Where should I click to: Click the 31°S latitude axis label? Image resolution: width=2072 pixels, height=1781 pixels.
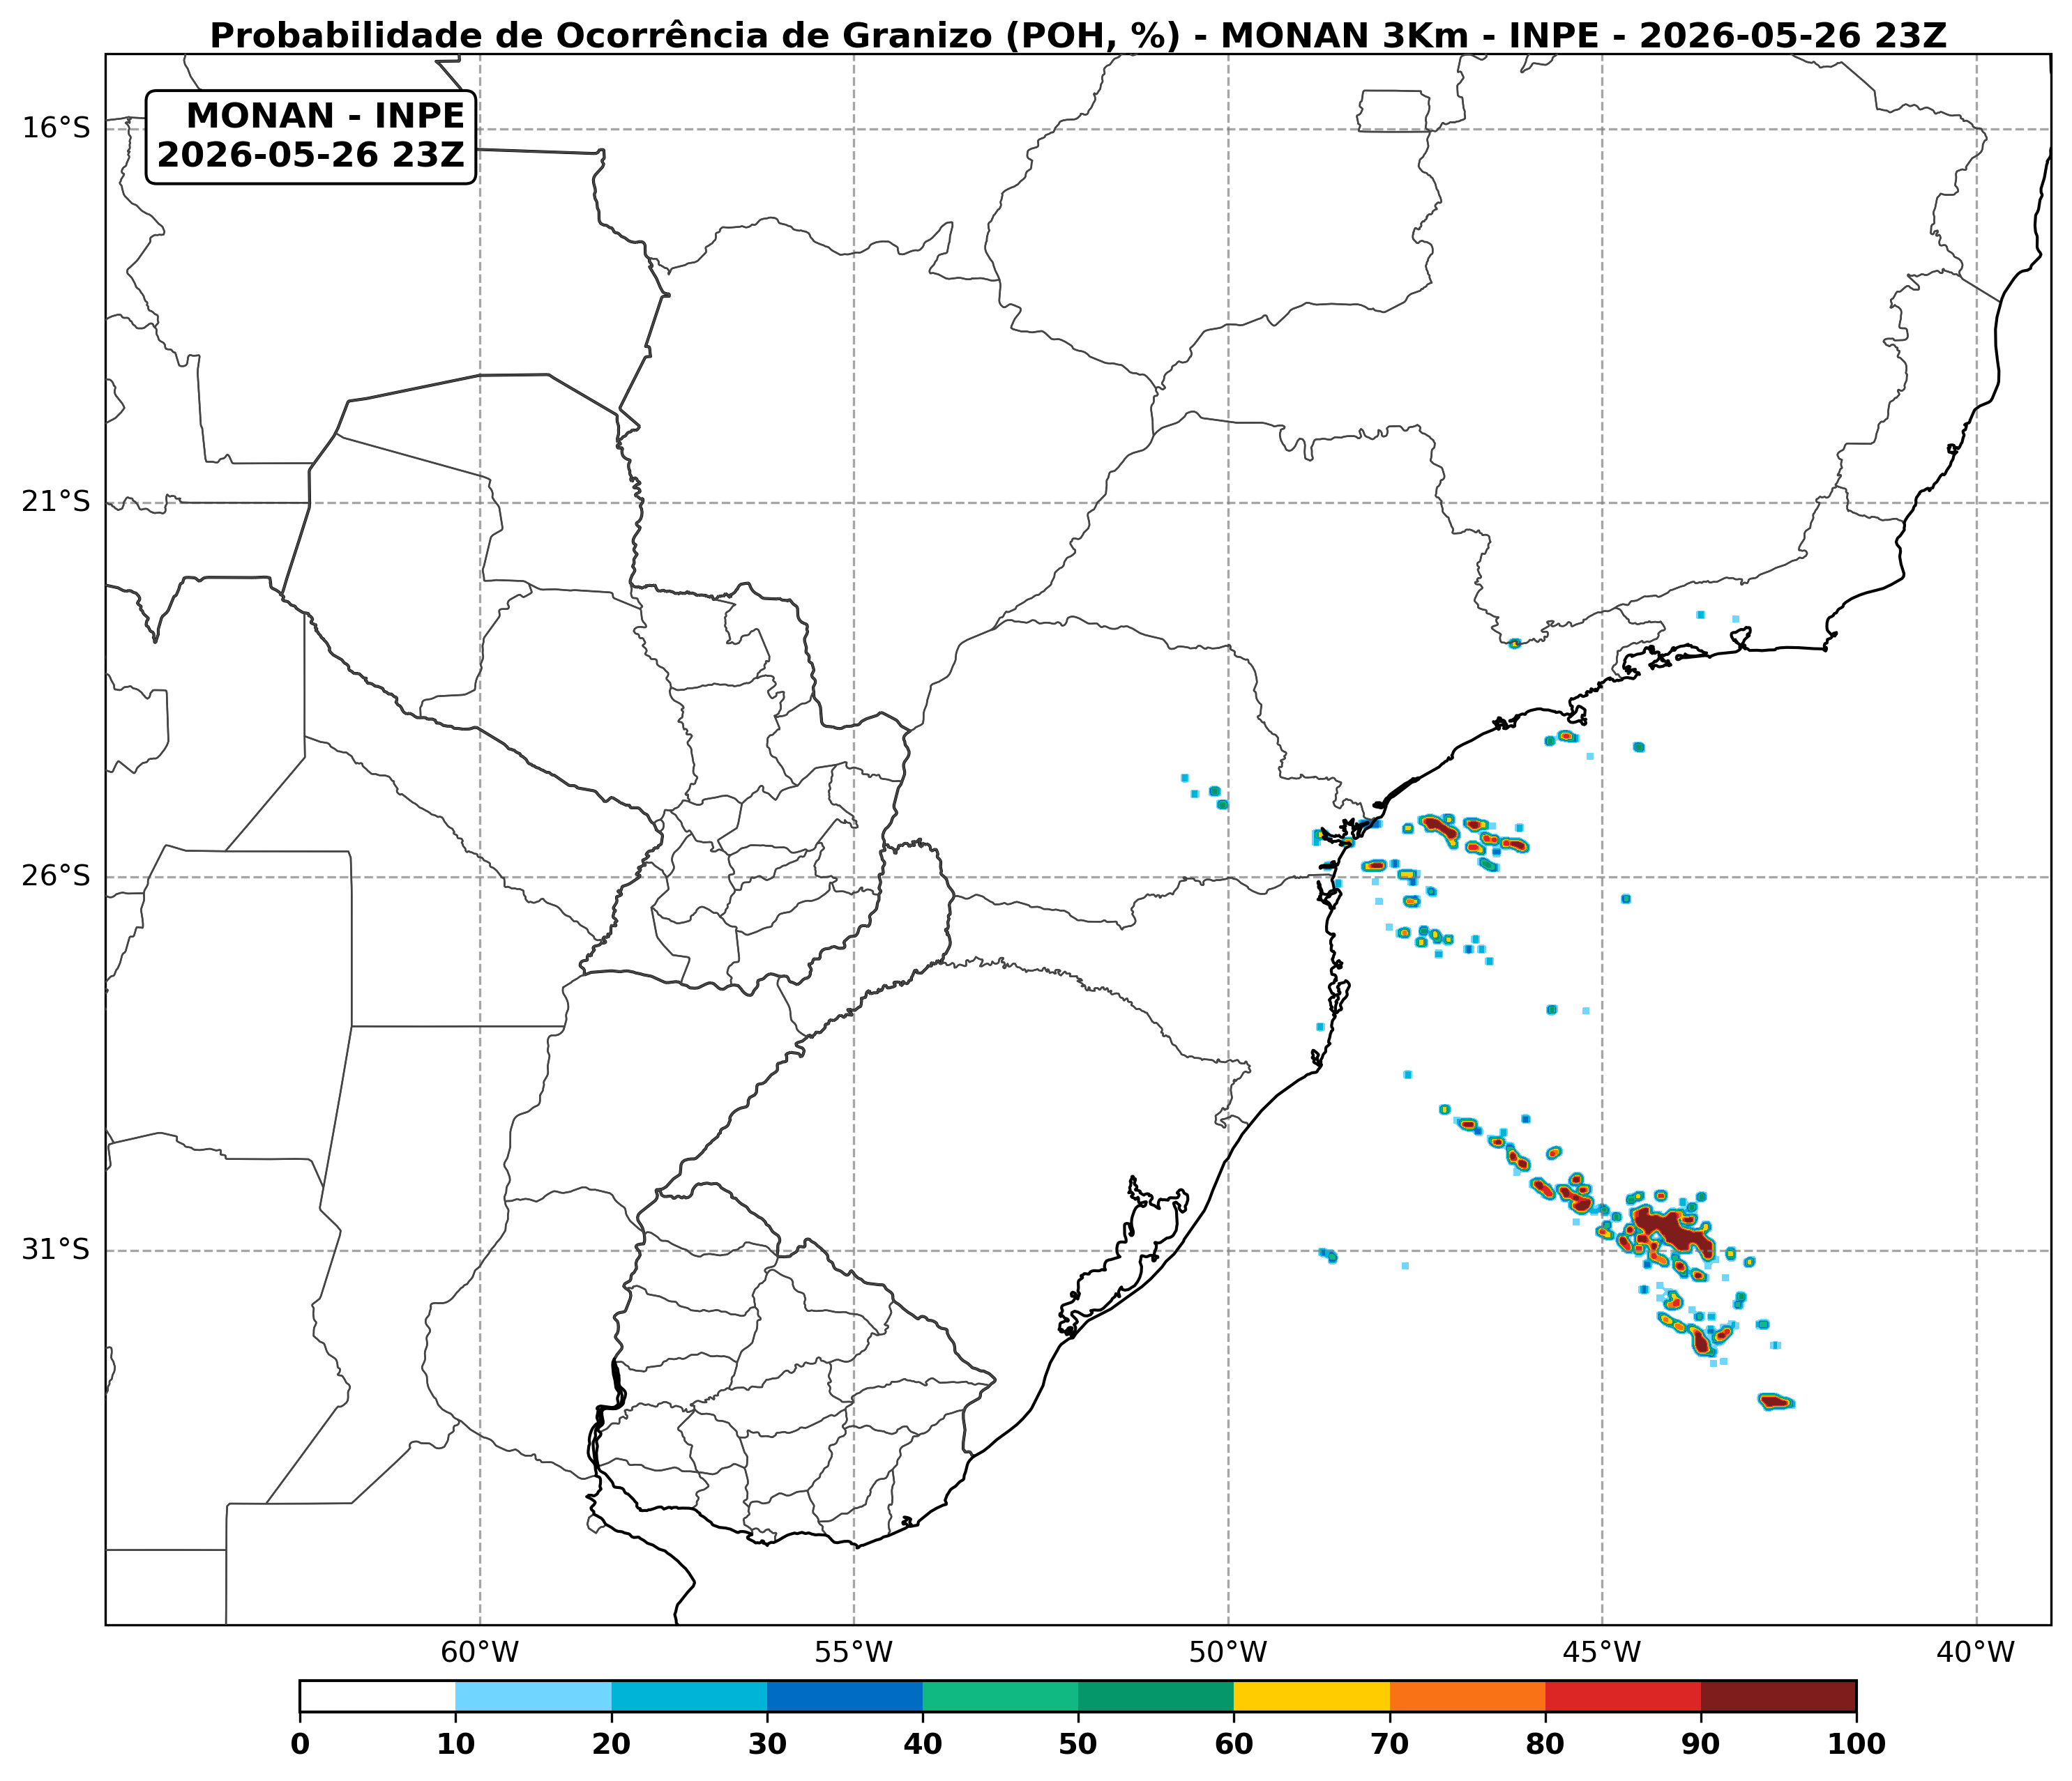point(56,1249)
